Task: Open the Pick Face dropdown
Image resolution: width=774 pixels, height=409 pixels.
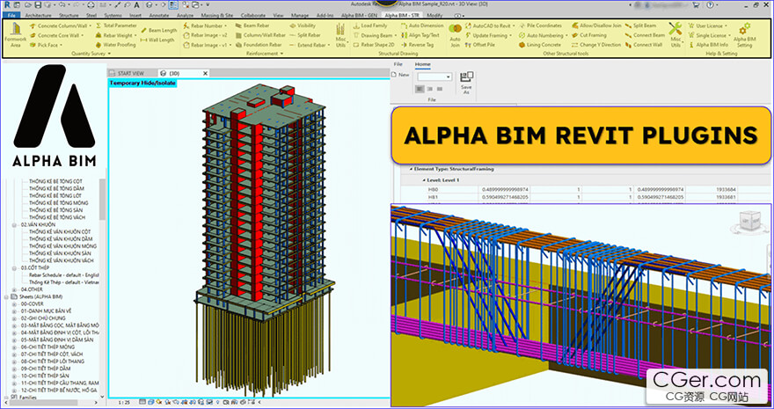Action: [46, 45]
